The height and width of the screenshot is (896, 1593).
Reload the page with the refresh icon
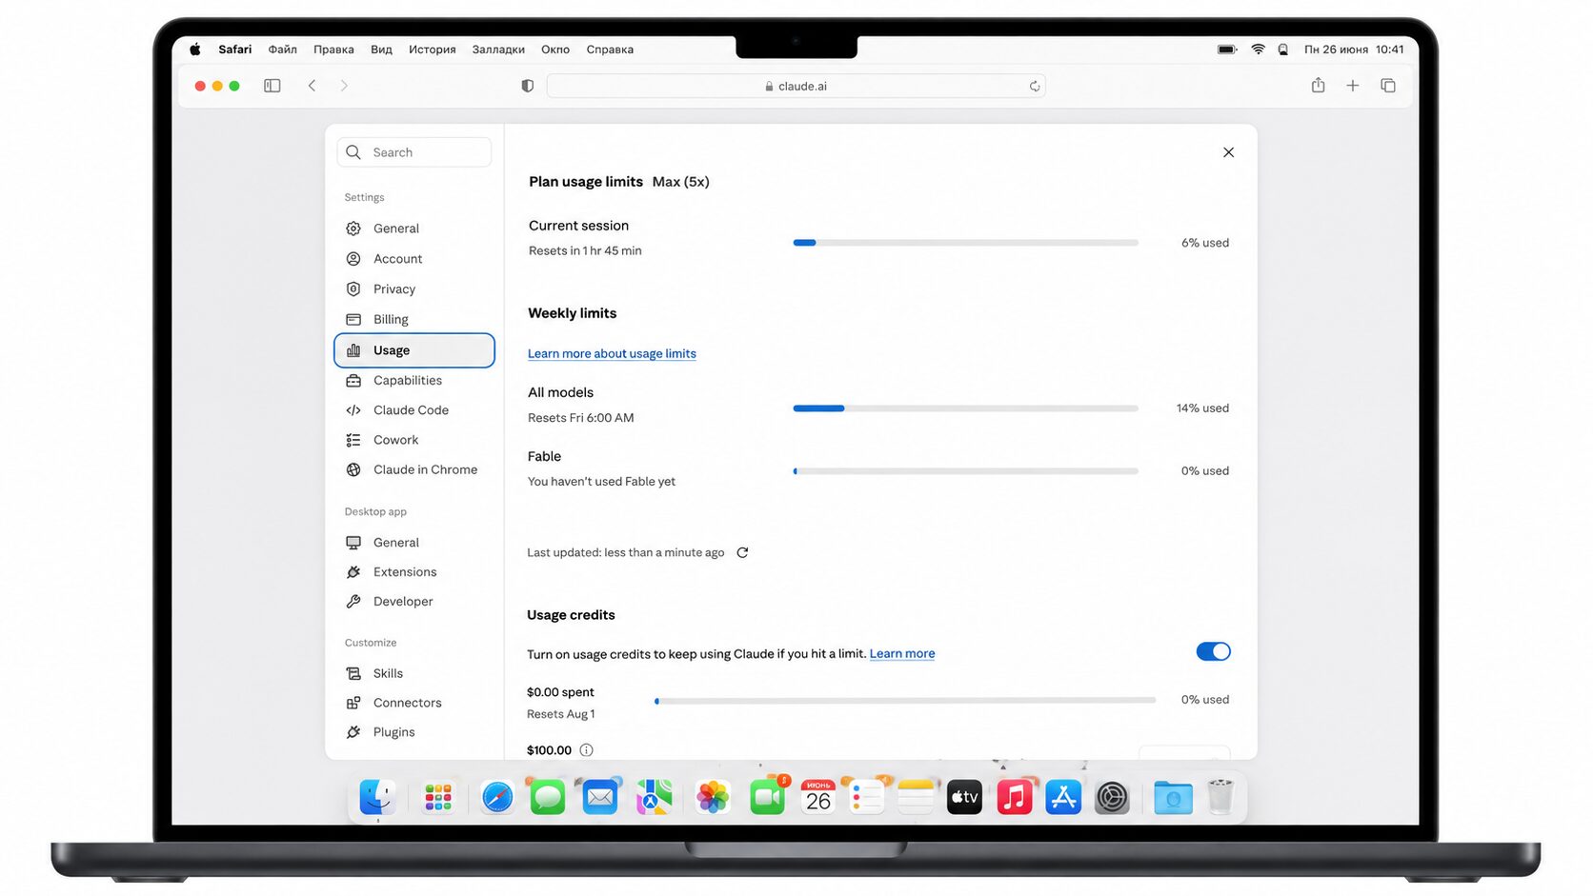[1035, 87]
